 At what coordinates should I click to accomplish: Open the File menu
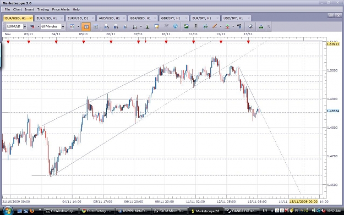click(x=7, y=9)
